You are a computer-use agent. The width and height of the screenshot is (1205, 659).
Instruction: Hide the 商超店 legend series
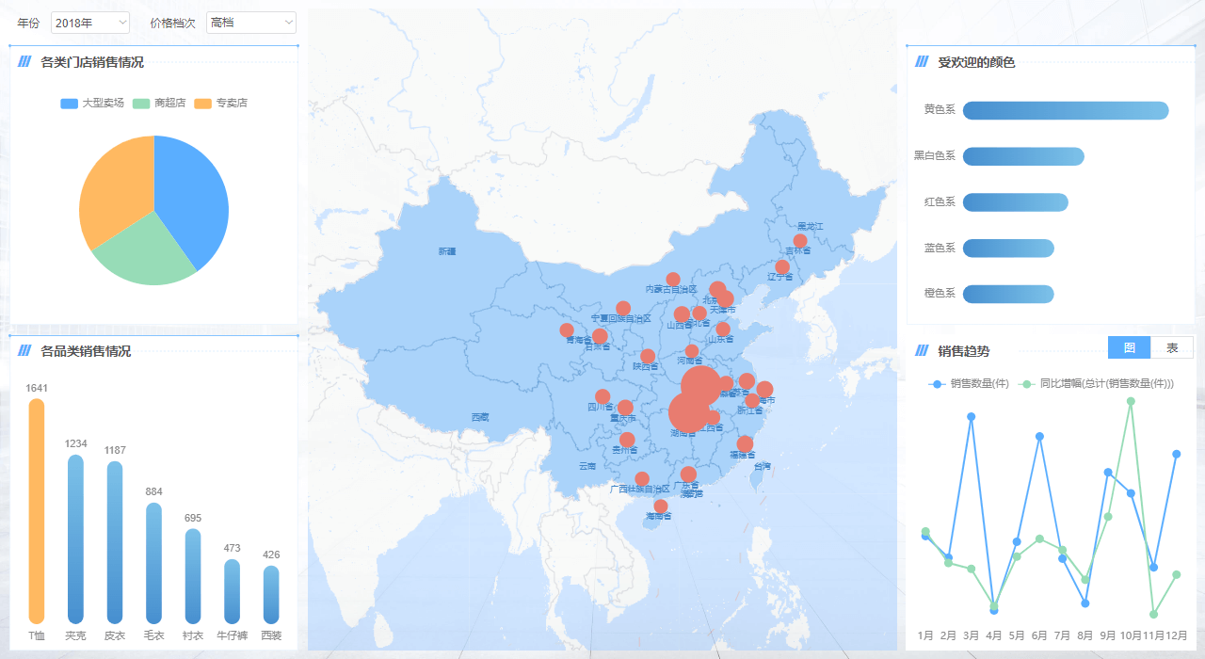coord(160,103)
